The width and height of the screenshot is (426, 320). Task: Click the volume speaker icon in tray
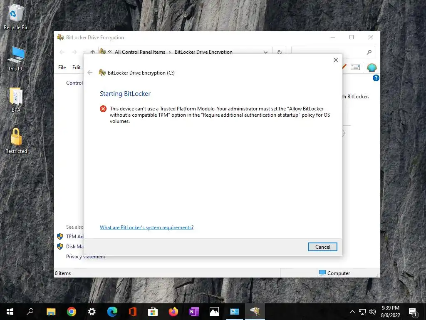coord(372,312)
